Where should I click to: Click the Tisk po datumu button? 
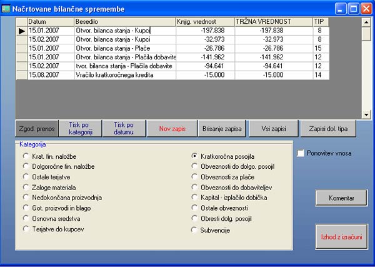tap(124, 128)
